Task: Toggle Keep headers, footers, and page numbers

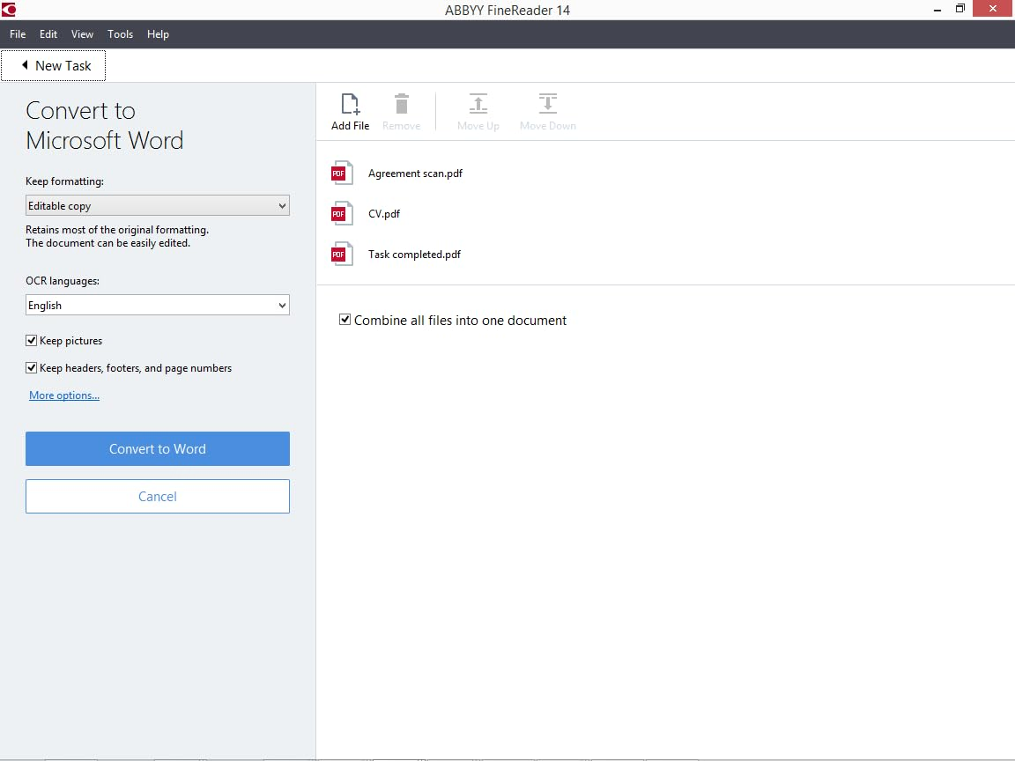Action: pyautogui.click(x=32, y=368)
